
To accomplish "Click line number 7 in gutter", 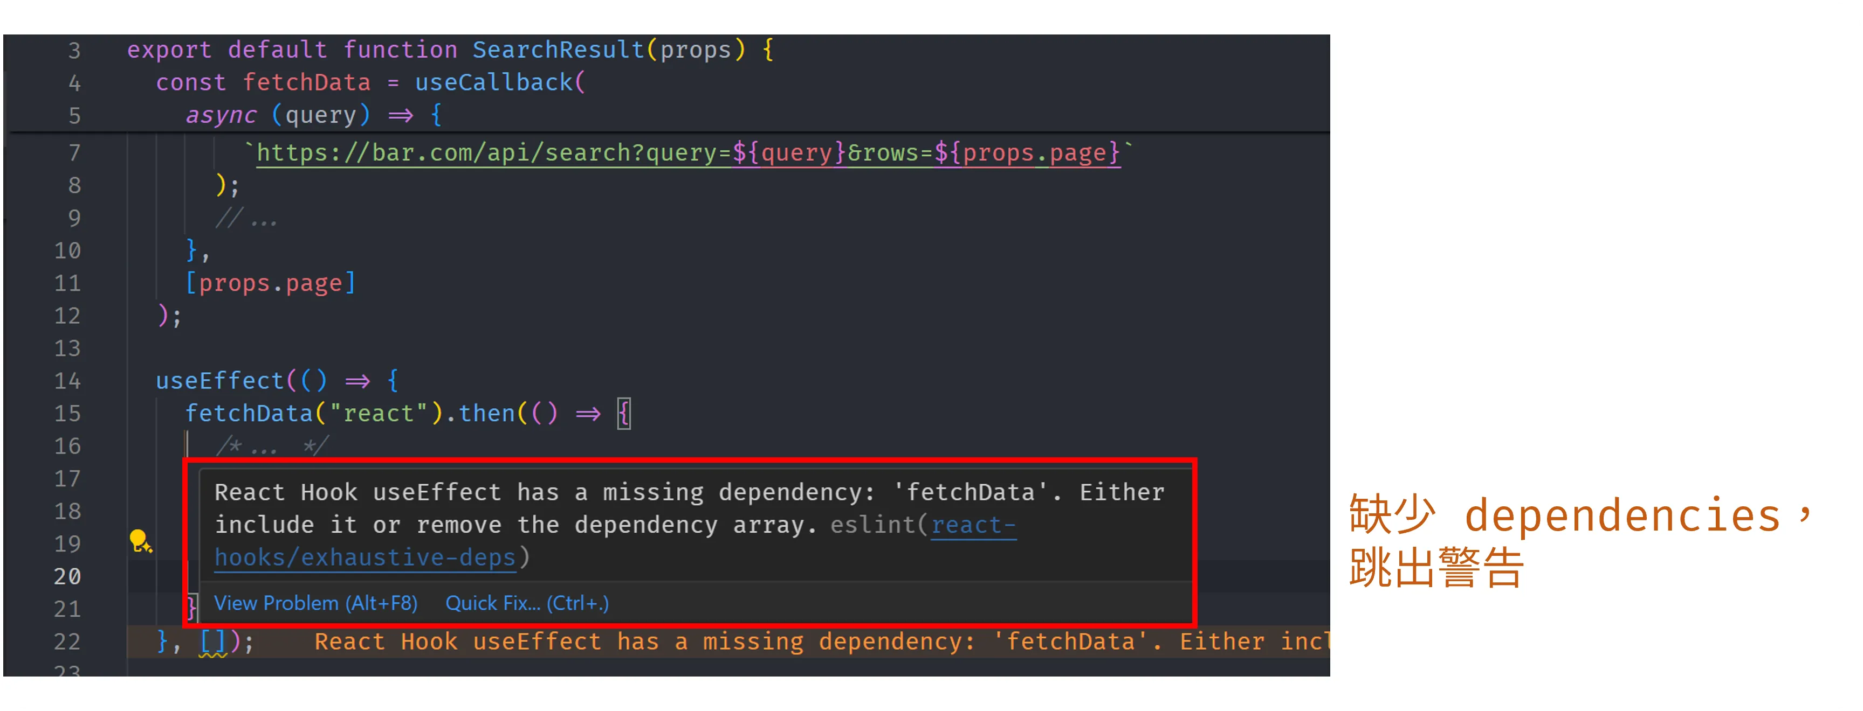I will 74,153.
